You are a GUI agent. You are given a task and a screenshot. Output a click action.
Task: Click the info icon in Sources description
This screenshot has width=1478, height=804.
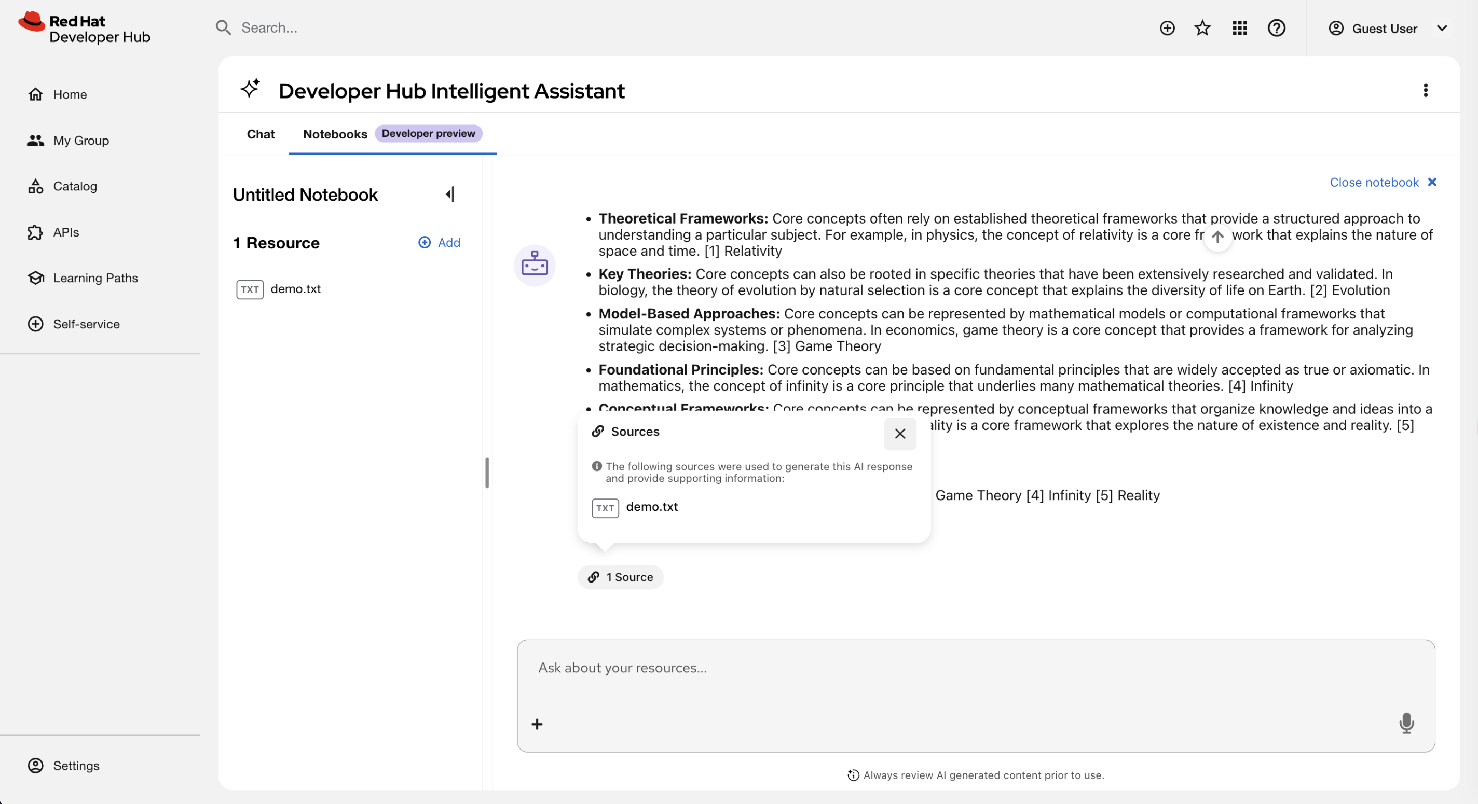(597, 466)
